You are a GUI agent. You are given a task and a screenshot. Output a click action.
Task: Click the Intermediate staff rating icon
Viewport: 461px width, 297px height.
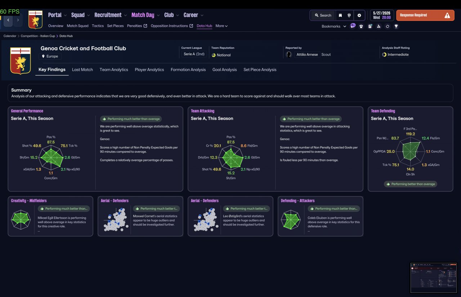coord(384,55)
